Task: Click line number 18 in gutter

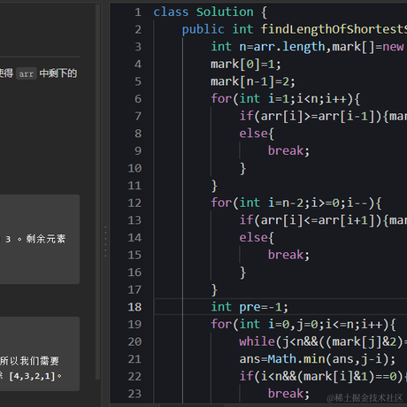Action: pyautogui.click(x=134, y=307)
